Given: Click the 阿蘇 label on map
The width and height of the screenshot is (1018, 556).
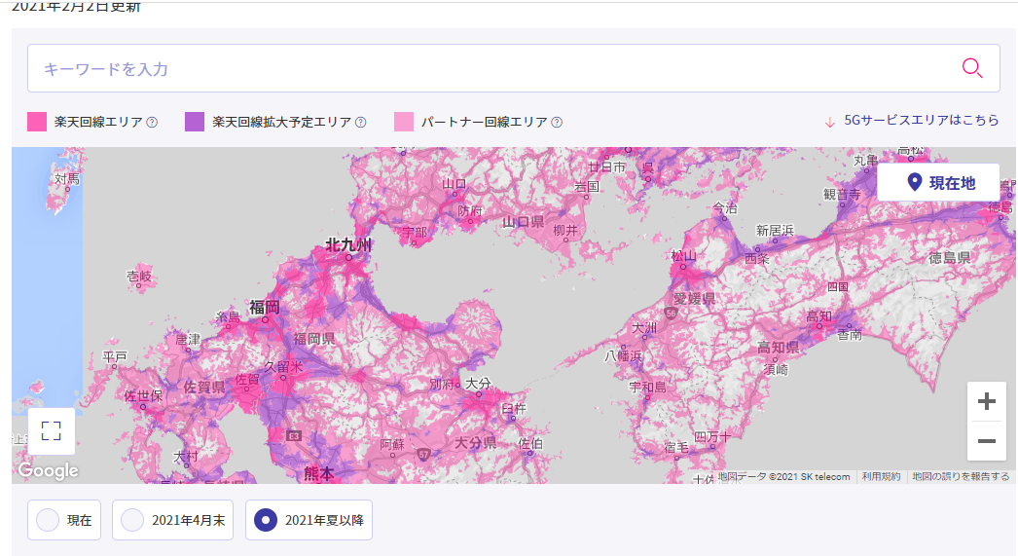Looking at the screenshot, I should coord(392,444).
